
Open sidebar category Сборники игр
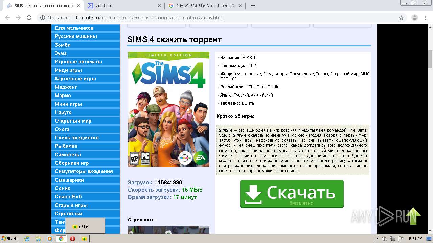(86, 163)
